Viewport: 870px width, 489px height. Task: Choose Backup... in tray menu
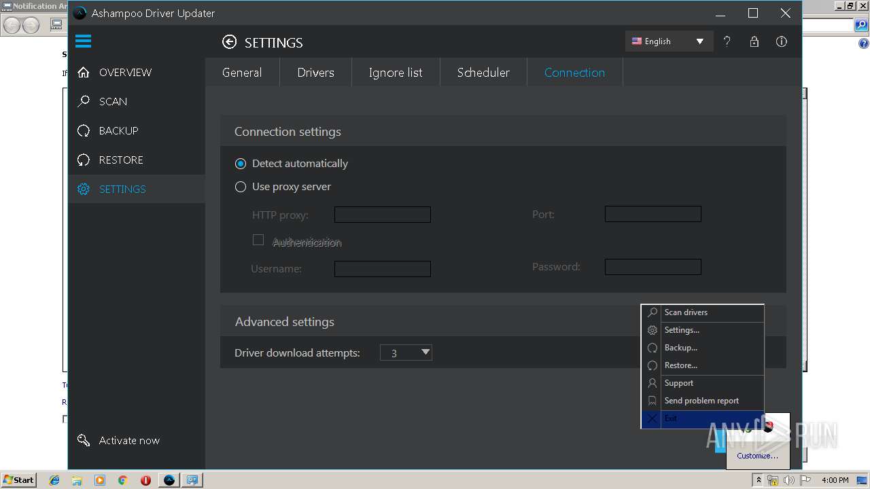click(702, 348)
